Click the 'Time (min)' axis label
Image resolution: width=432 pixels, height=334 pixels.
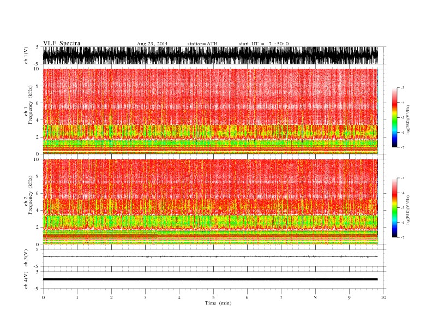pos(218,303)
